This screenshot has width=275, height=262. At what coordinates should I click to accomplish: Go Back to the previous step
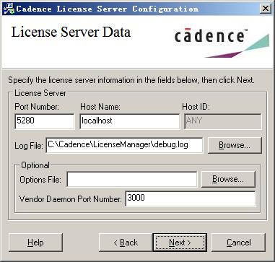[x=126, y=243]
